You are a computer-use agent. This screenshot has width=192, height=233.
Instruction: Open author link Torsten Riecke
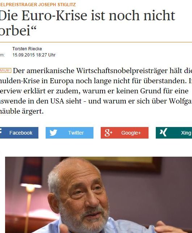[x=27, y=49]
